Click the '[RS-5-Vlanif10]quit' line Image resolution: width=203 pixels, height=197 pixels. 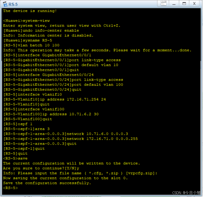26,104
